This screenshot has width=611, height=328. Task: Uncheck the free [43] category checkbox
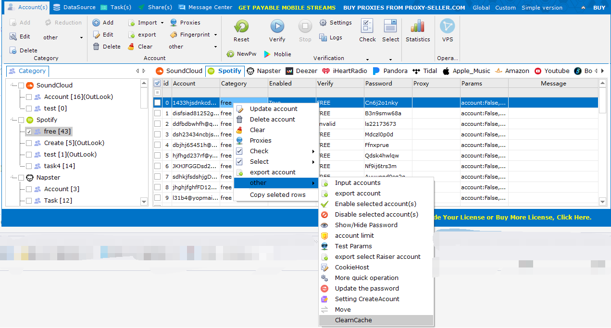point(29,132)
